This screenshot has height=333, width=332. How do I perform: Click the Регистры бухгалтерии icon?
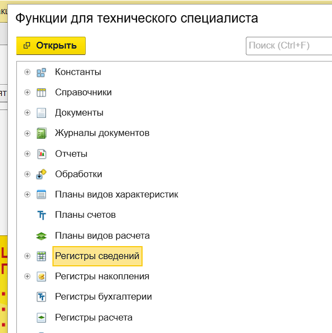(x=41, y=297)
